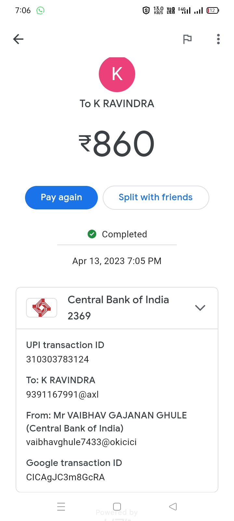Tap the battery indicator in status bar
Screen dimensions: 234x521
pyautogui.click(x=213, y=10)
